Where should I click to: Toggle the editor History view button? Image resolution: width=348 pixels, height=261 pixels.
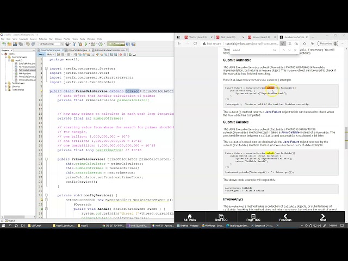pos(51,54)
